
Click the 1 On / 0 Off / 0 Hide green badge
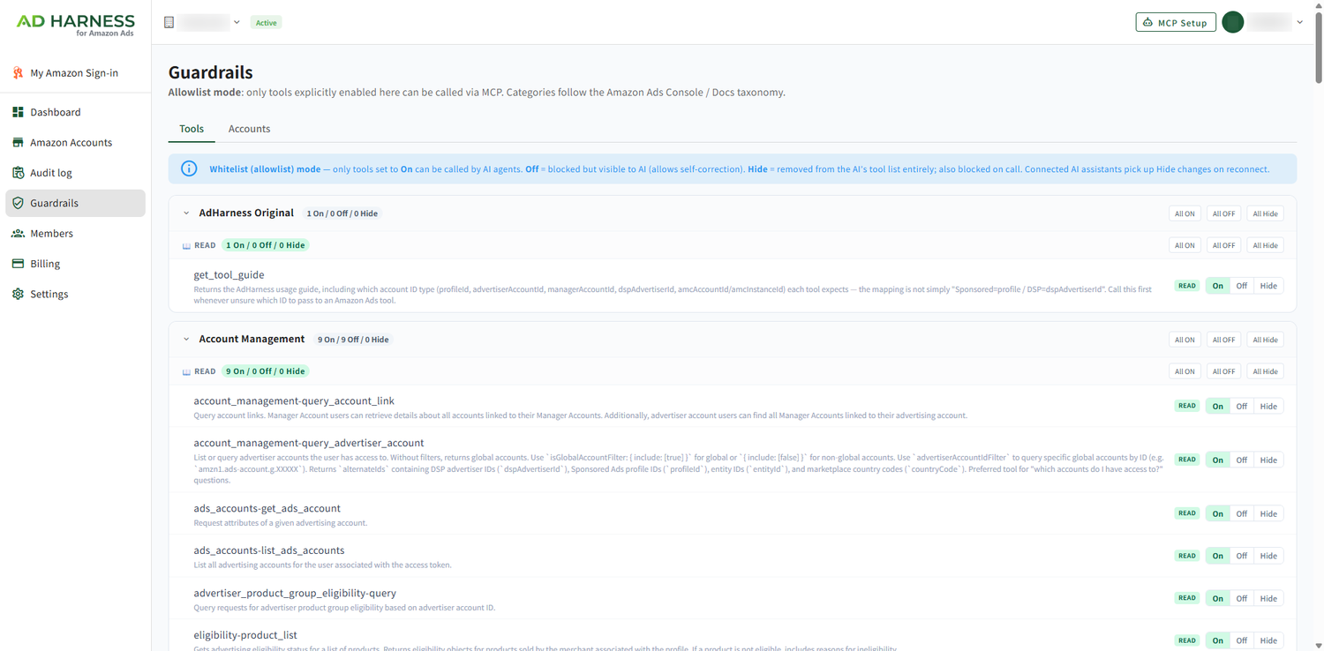(265, 245)
